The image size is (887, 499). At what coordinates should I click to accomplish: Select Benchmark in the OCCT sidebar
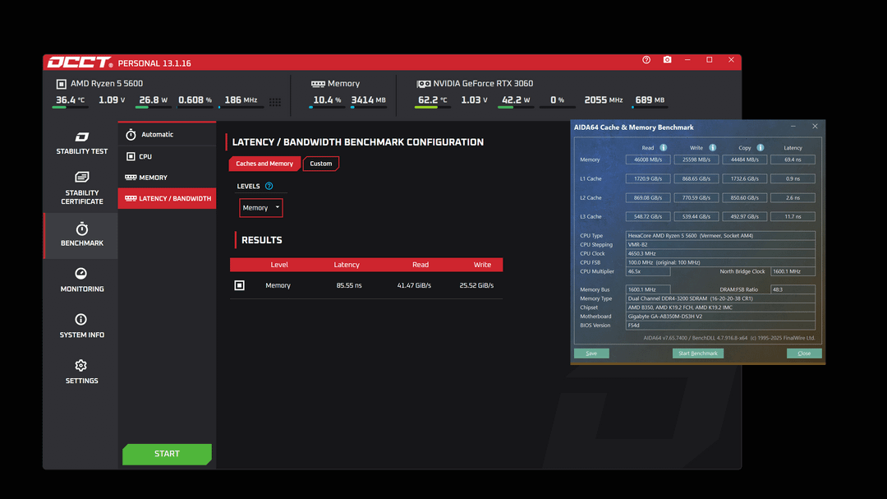(81, 234)
